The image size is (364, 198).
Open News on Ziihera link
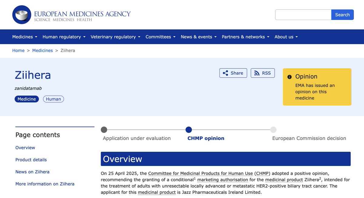(32, 172)
